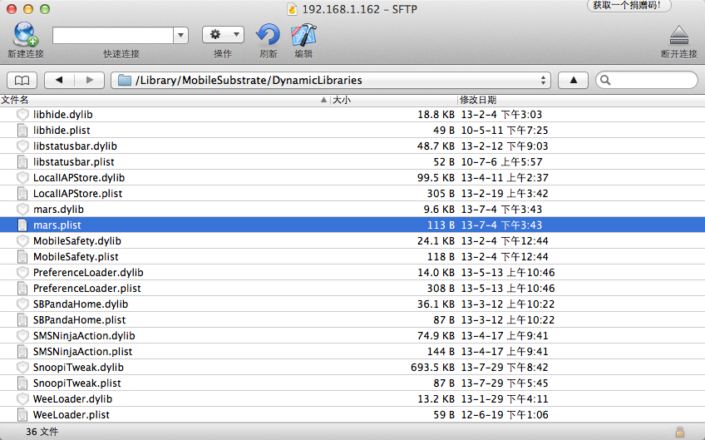
Task: Click the SMSNinjaAction.plist file icon
Action: coord(22,351)
